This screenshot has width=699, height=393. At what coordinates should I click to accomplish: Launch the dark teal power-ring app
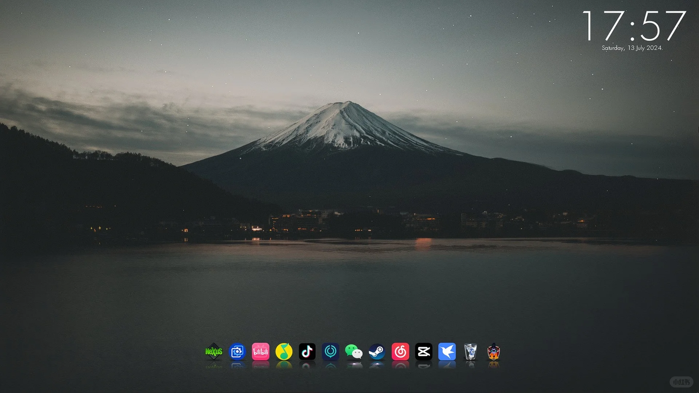[x=331, y=352]
